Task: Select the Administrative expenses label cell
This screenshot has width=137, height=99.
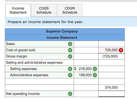Action: point(39,75)
